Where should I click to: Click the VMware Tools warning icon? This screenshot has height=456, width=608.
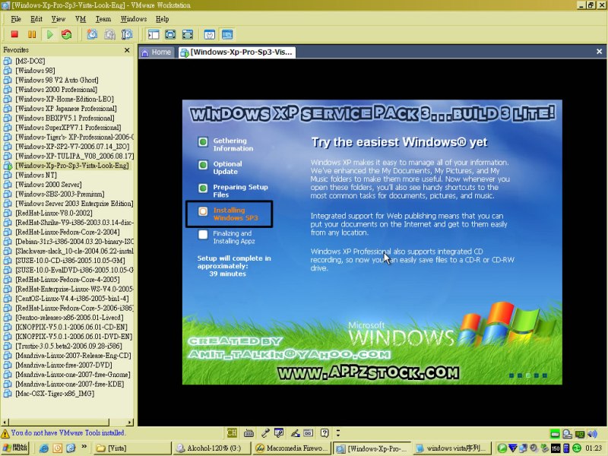tap(5, 433)
